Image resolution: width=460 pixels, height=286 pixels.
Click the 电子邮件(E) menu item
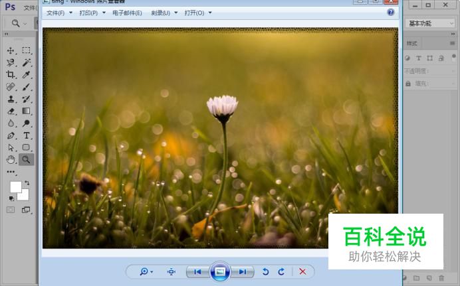[127, 13]
